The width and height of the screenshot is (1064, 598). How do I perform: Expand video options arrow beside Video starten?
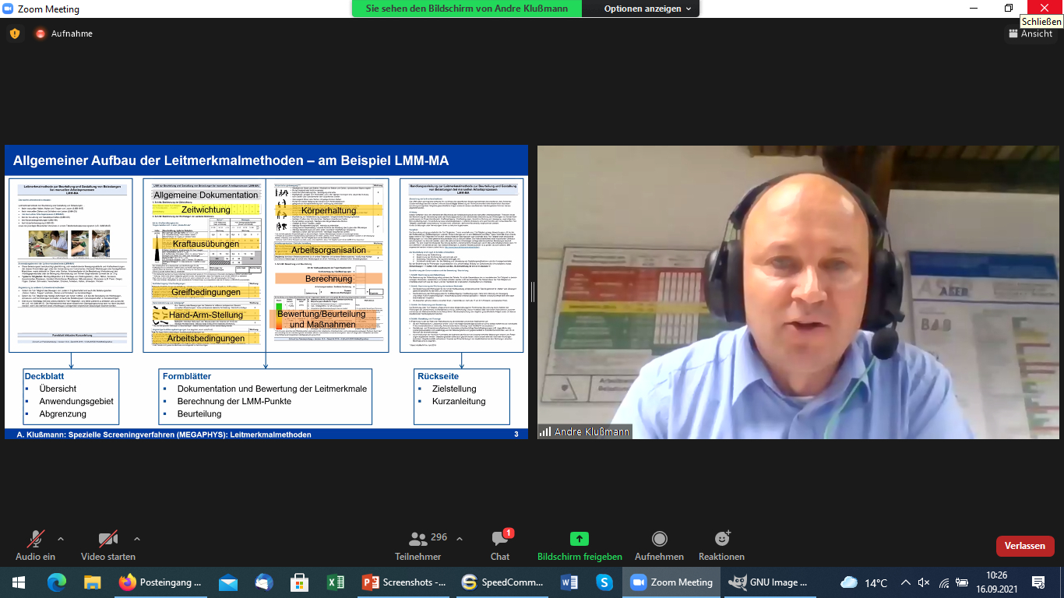[137, 538]
